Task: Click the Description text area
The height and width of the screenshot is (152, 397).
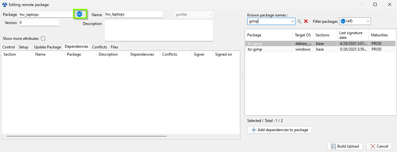Action: click(159, 30)
